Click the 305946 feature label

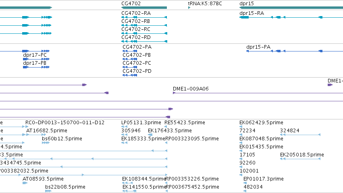point(131,131)
